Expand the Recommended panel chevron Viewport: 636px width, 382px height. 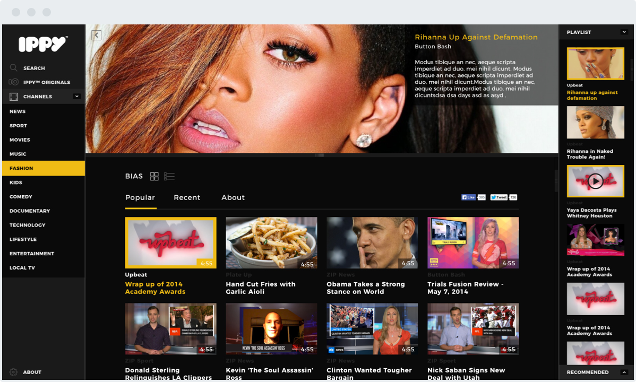coord(624,372)
